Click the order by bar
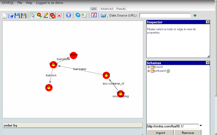Viewport: 217px width, 135px height. tap(72, 125)
